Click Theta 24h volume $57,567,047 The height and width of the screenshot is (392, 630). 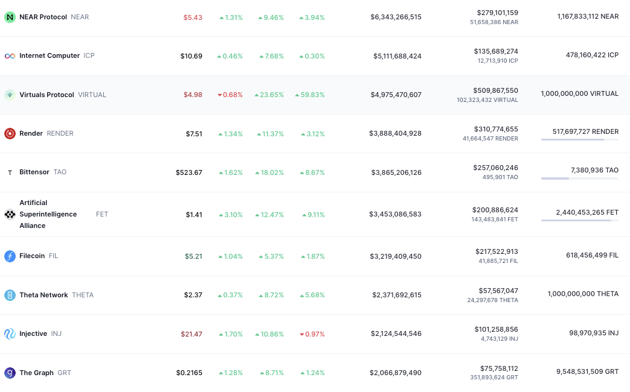(498, 291)
